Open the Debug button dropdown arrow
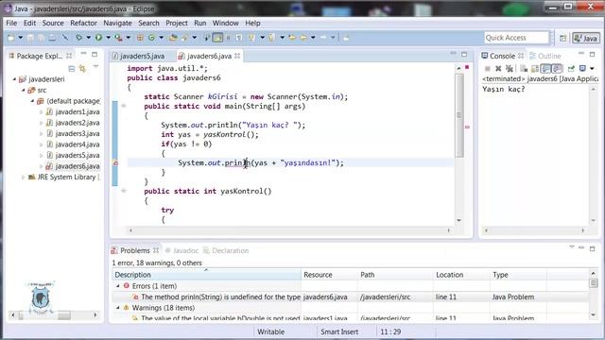This screenshot has height=340, width=605. click(88, 38)
